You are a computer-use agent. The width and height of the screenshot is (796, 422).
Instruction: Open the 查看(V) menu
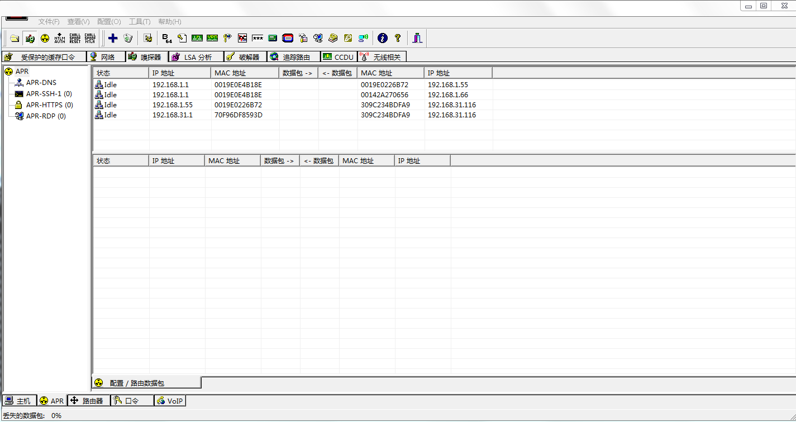79,22
